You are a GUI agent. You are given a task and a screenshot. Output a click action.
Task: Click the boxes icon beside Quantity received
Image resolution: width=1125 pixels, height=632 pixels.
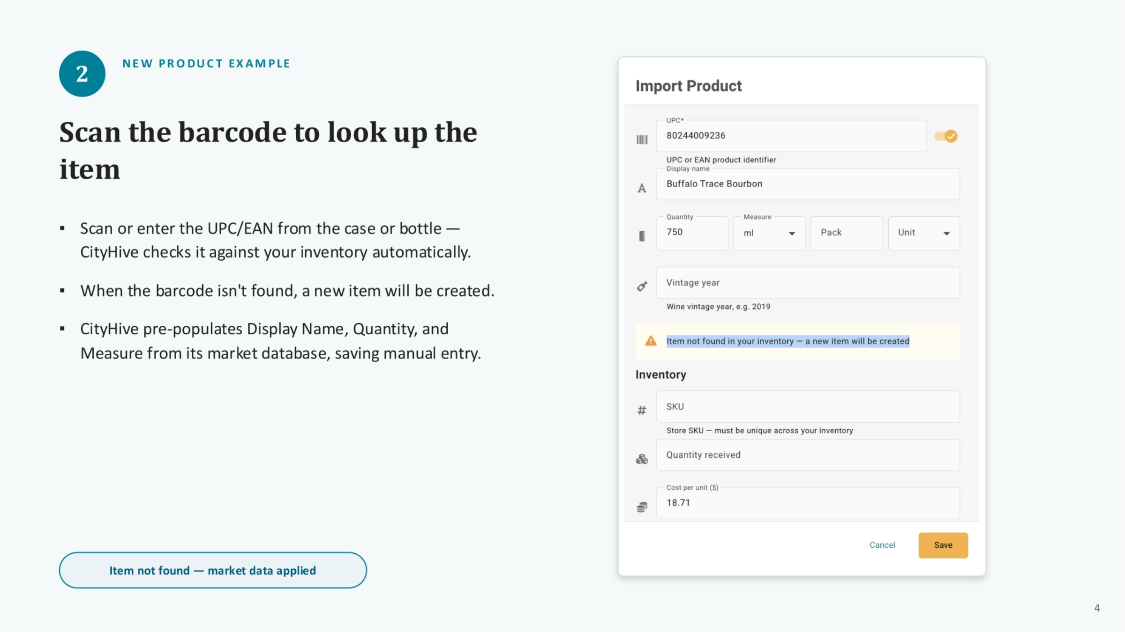642,459
